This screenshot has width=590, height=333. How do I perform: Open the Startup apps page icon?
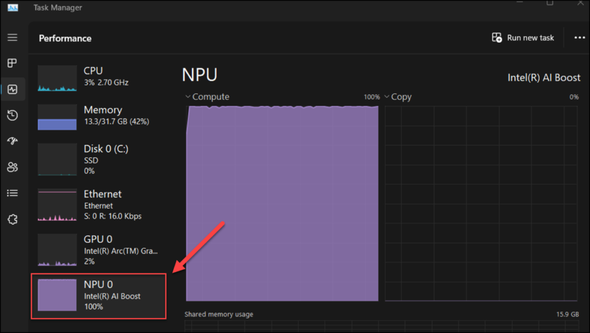[12, 141]
